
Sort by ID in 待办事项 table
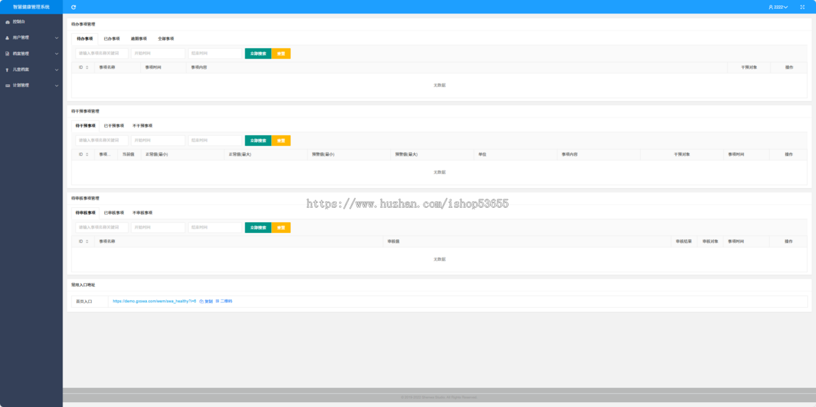point(87,68)
